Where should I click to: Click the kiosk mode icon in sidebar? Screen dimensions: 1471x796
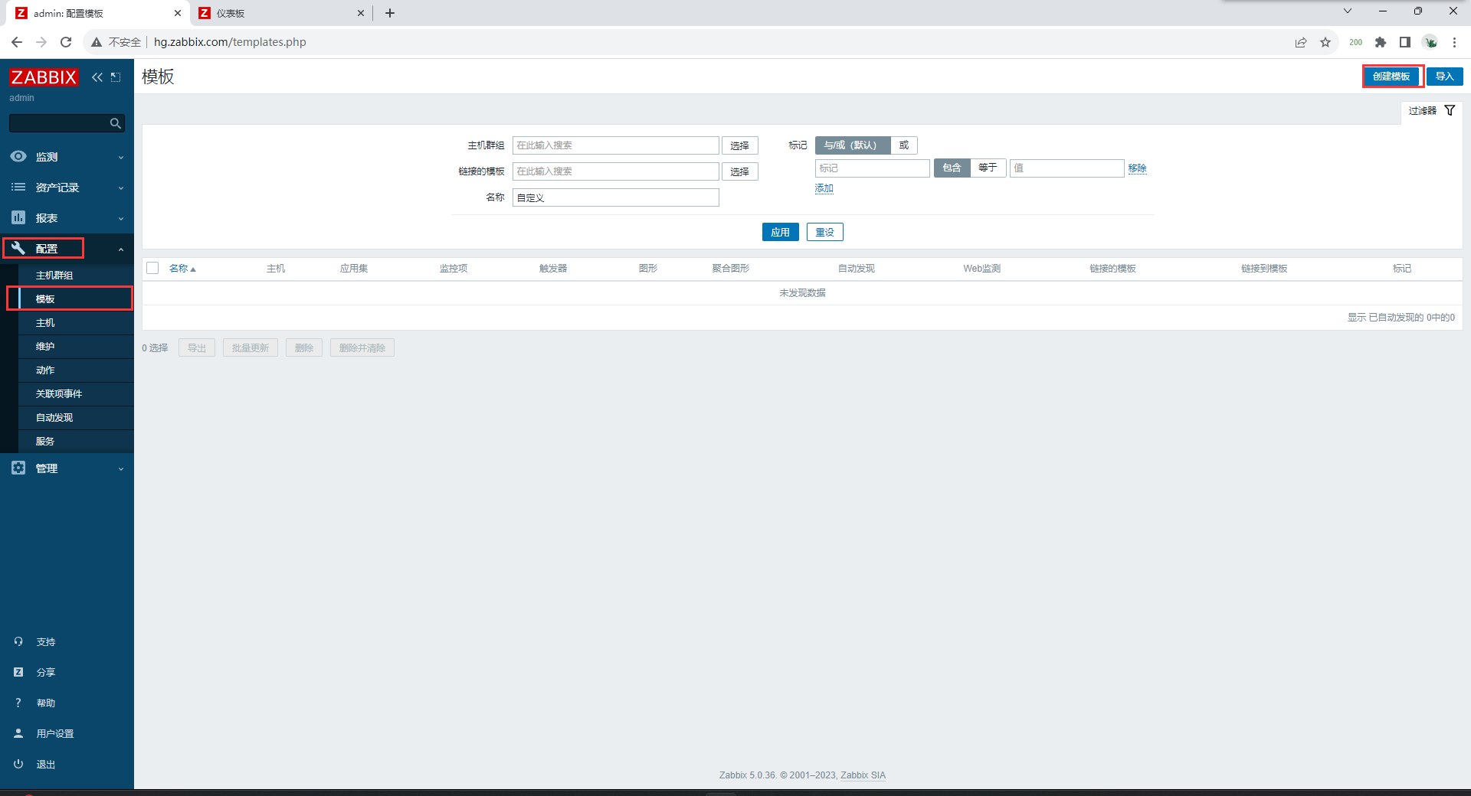click(x=116, y=77)
